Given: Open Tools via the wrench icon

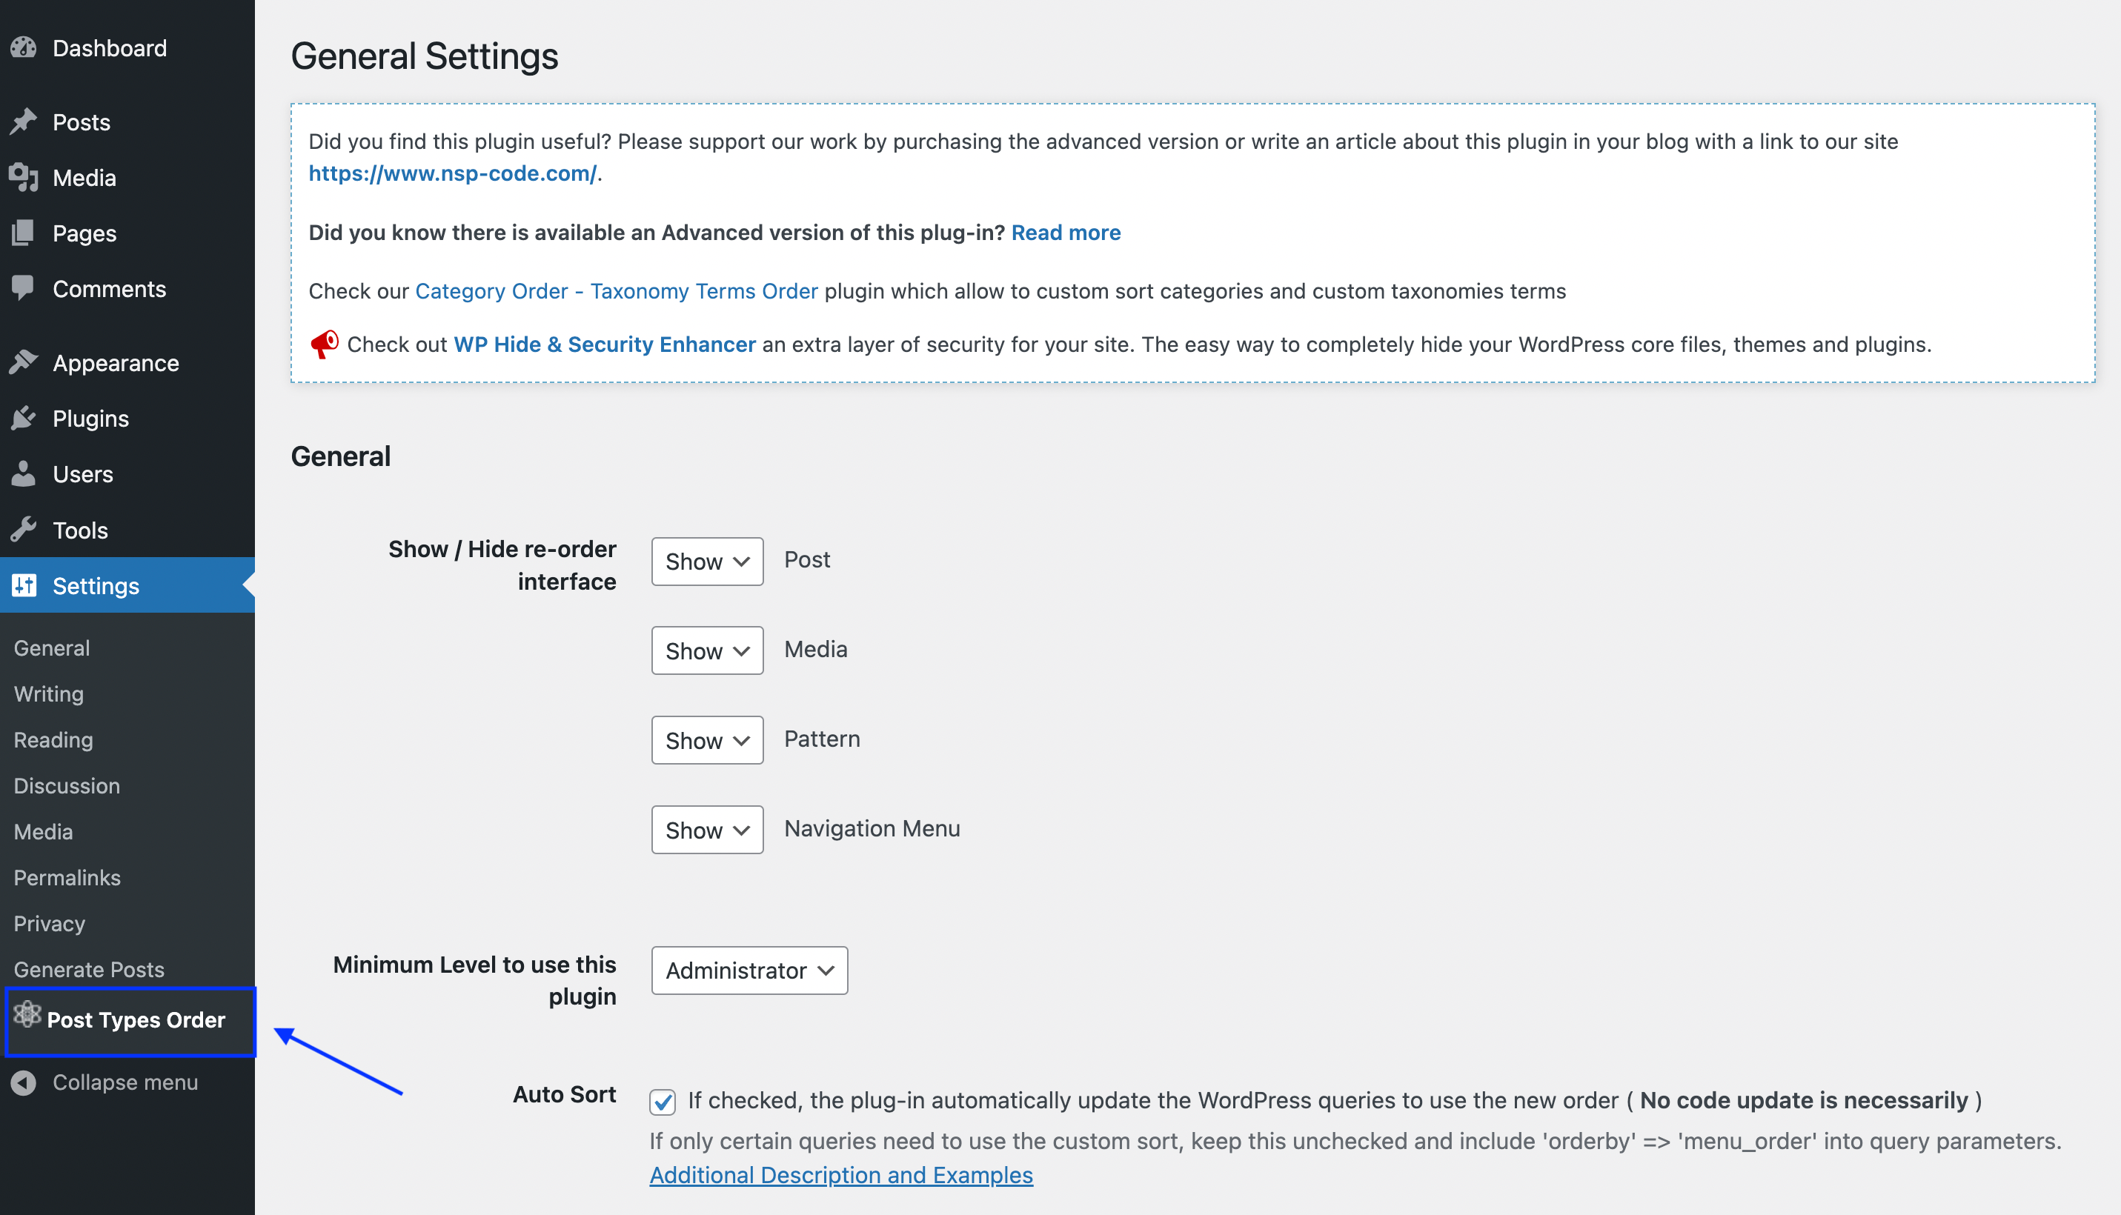Looking at the screenshot, I should tap(24, 530).
